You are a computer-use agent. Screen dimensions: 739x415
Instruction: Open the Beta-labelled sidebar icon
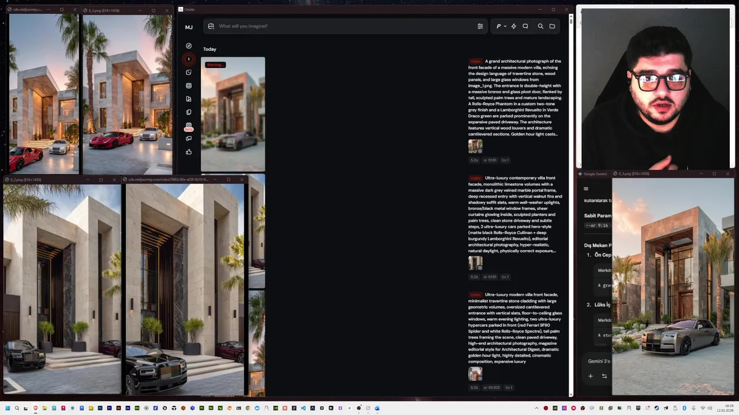tap(189, 126)
